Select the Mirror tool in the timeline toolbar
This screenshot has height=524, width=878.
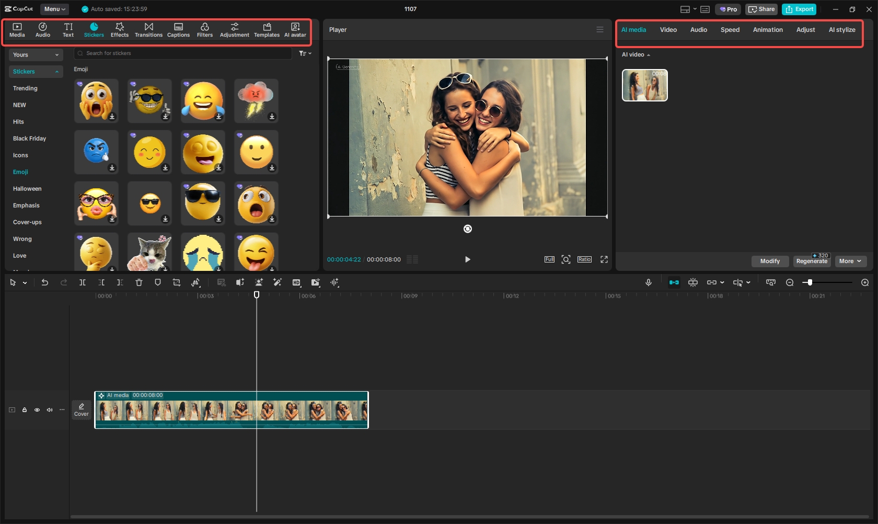[x=195, y=282]
